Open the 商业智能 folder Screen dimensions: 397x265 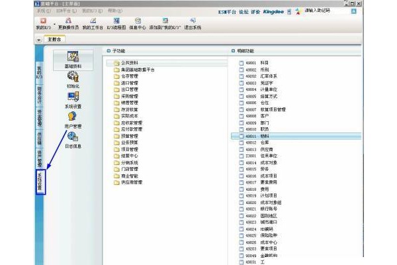click(126, 176)
